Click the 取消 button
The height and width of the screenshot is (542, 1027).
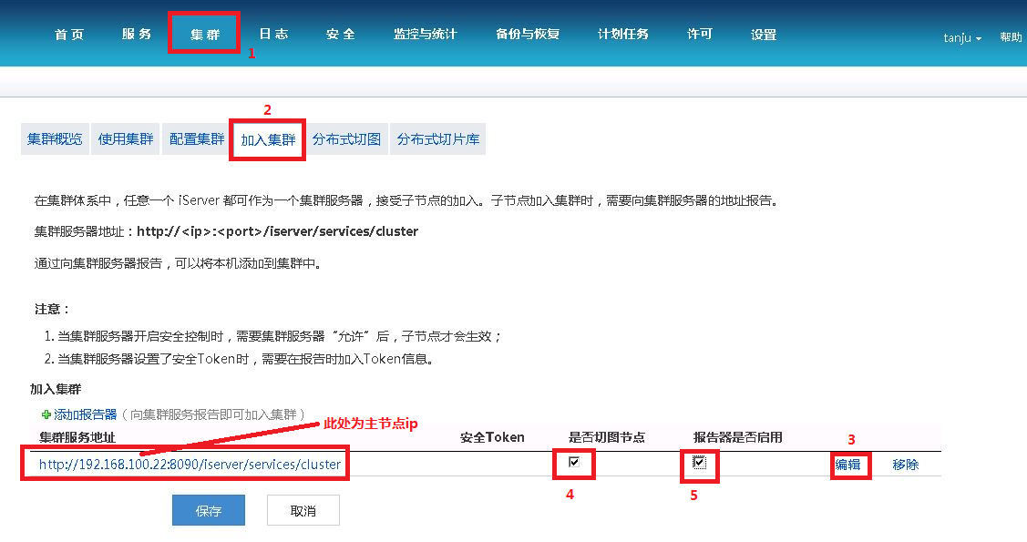tap(303, 509)
